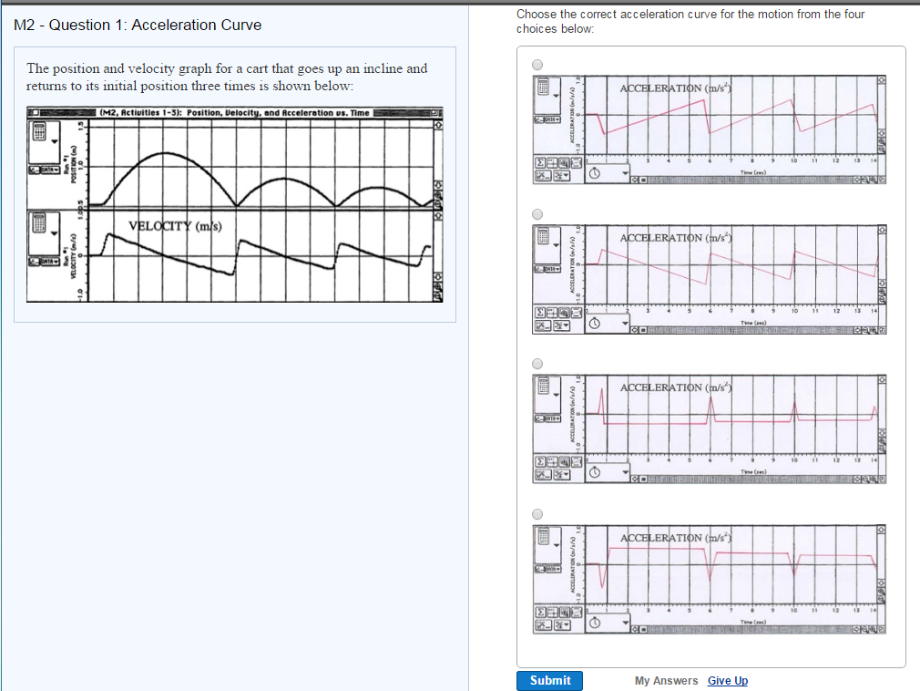
Task: Click the second acceleration graph with falling sawtooth
Action: [710, 279]
